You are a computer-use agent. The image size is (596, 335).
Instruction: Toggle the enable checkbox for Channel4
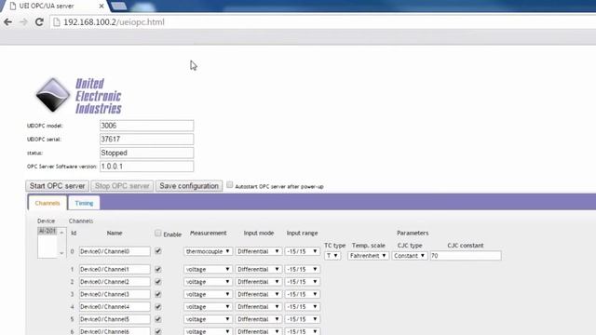point(158,307)
